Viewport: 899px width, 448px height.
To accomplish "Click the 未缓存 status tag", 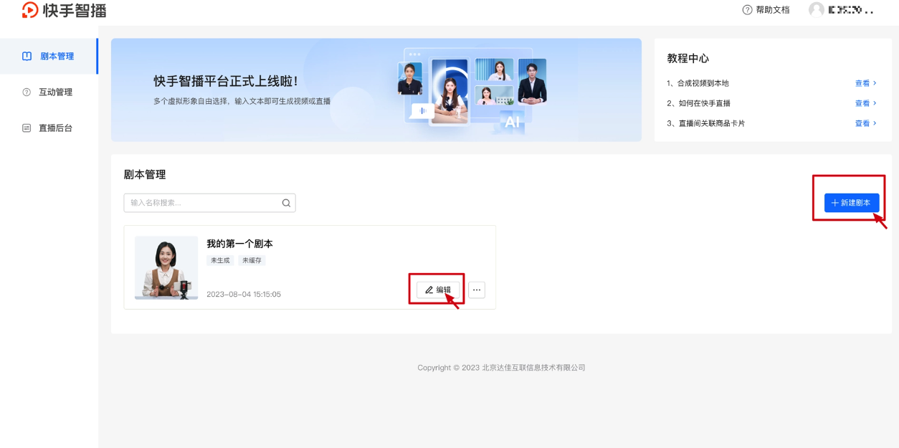I will 252,260.
